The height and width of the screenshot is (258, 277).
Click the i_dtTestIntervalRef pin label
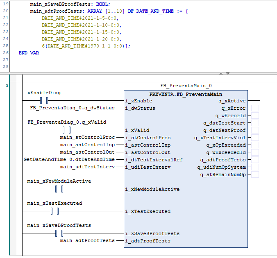[x=154, y=160]
